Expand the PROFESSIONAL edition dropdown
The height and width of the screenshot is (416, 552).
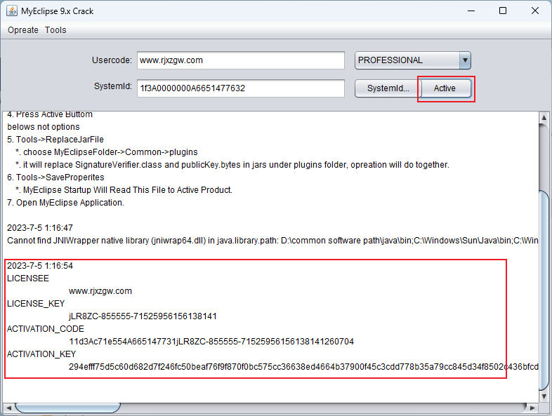click(x=465, y=60)
